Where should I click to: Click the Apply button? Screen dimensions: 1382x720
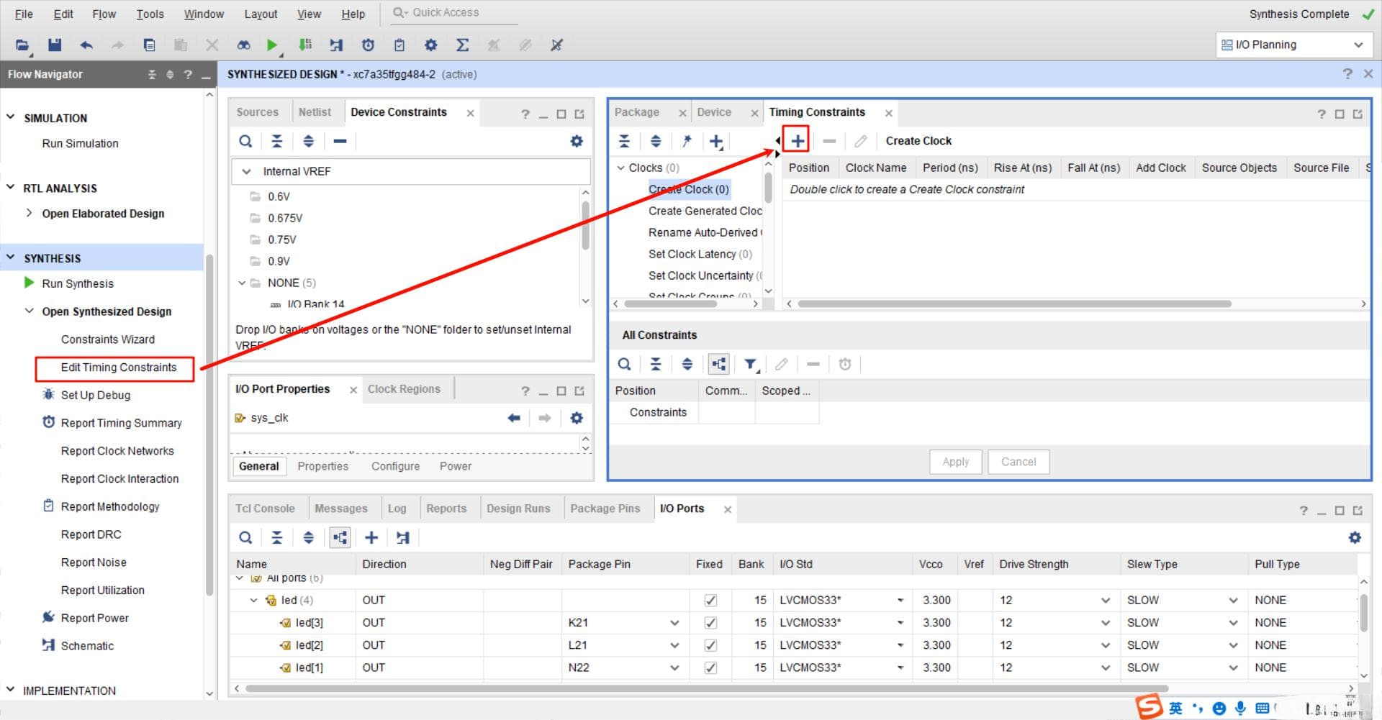956,462
